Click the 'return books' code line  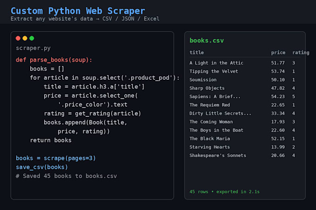point(51,140)
